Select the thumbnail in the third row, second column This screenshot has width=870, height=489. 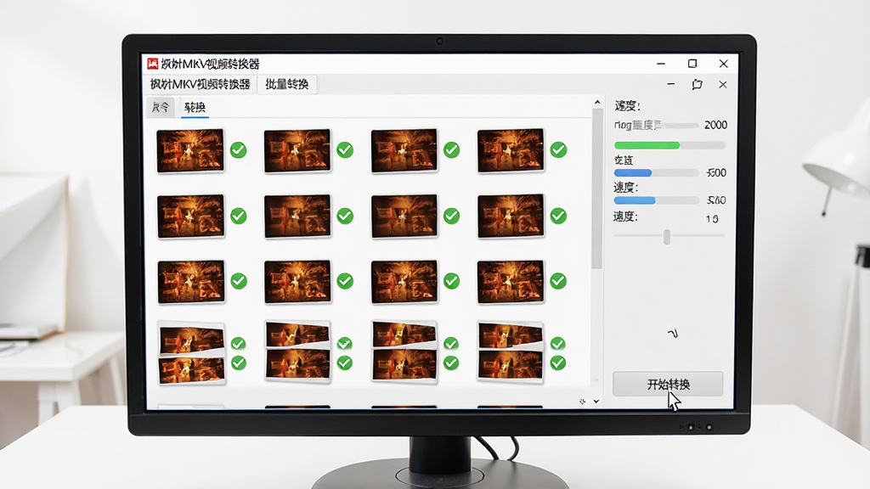298,282
